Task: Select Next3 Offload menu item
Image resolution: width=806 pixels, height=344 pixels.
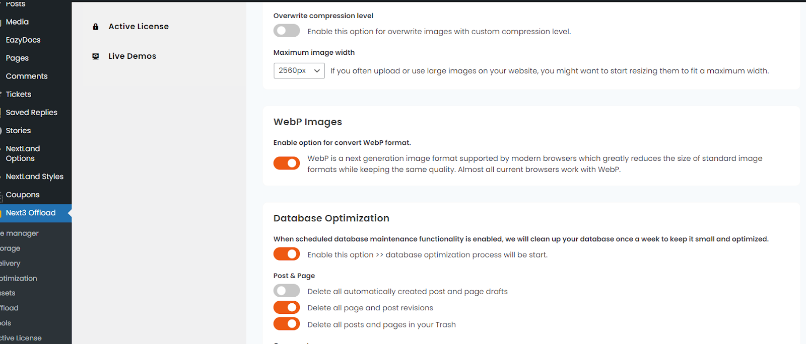Action: pyautogui.click(x=31, y=213)
